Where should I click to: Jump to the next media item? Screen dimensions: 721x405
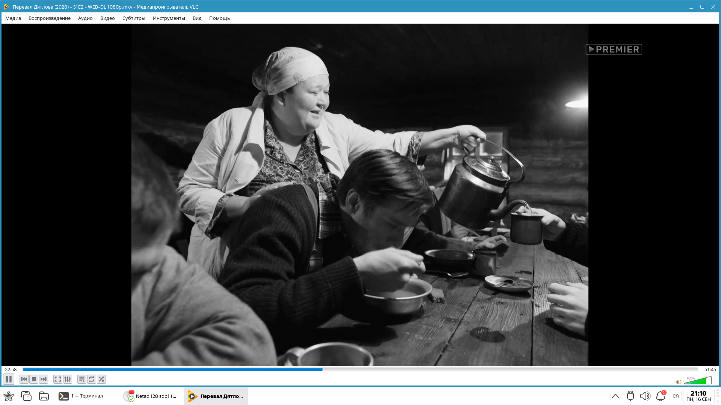44,379
